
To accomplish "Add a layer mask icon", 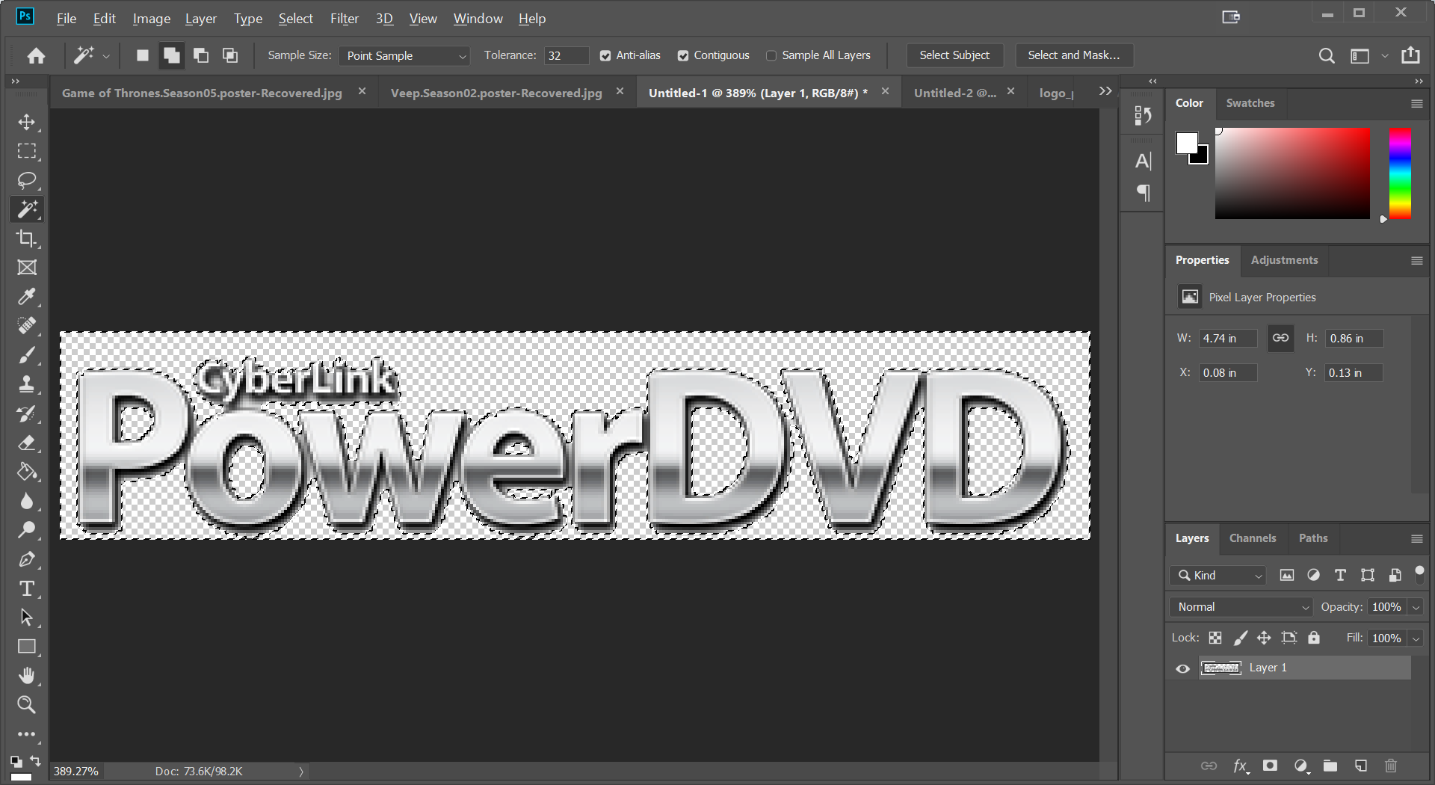I will point(1270,766).
